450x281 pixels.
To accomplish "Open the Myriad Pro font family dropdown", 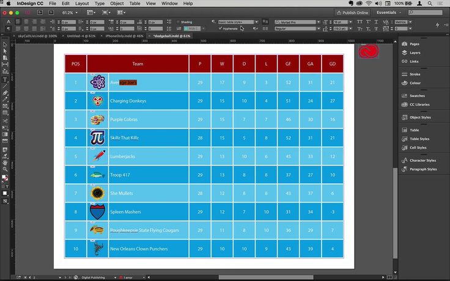I will click(319, 22).
